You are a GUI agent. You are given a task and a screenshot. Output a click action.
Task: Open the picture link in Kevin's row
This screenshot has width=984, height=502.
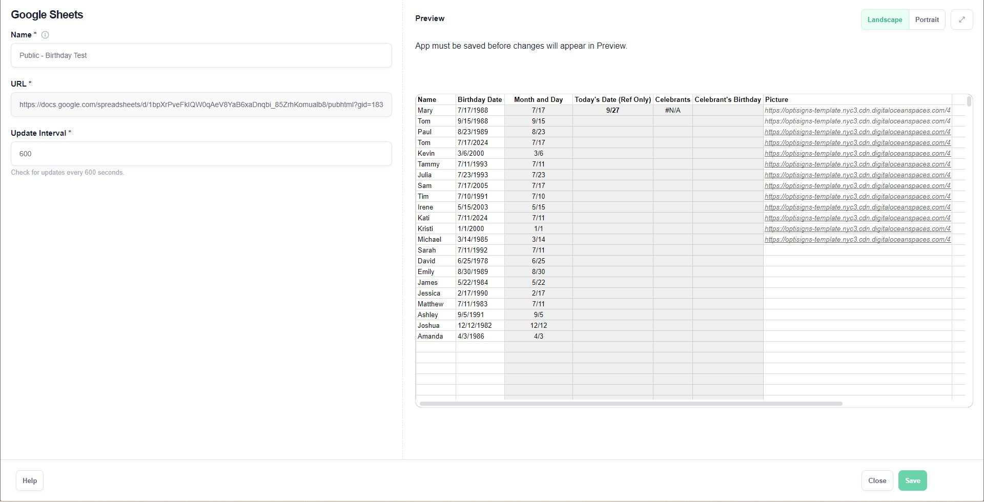click(857, 153)
